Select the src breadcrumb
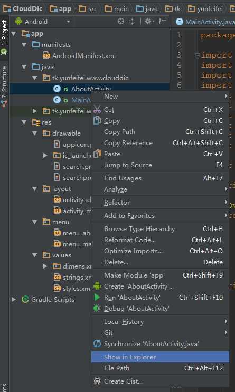This screenshot has height=392, width=235. 88,9
